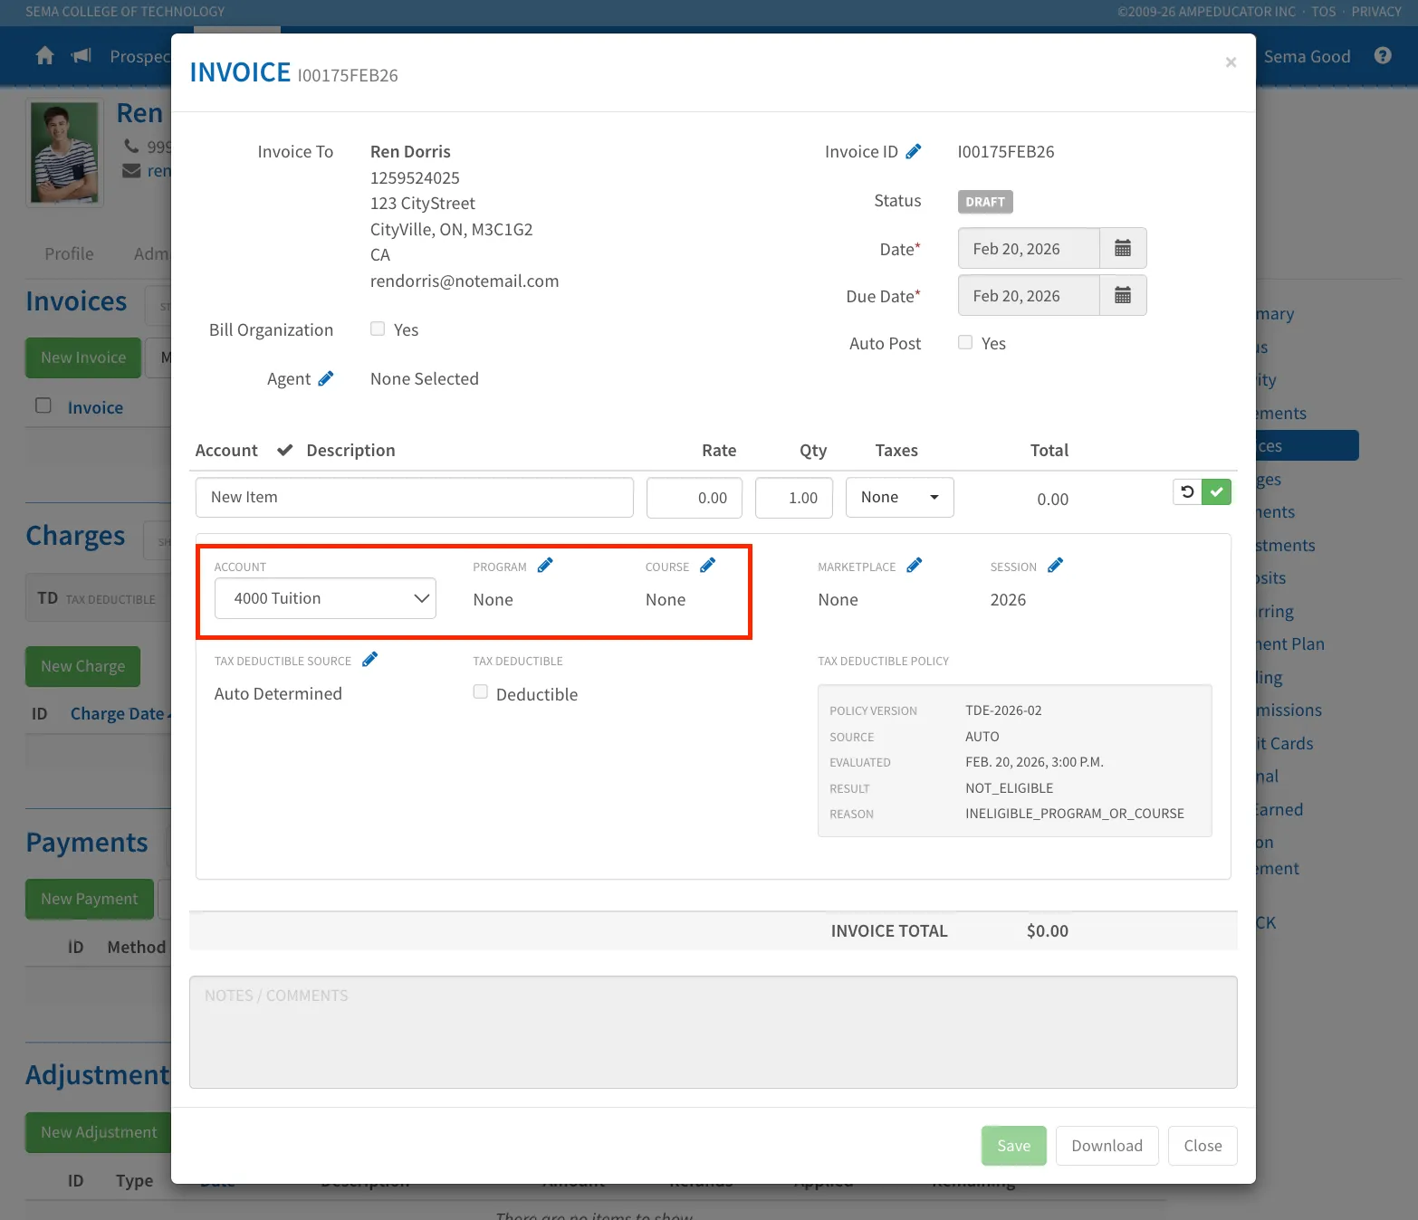Open the Taxes None dropdown
Screen dimensions: 1418x1220
tap(900, 497)
